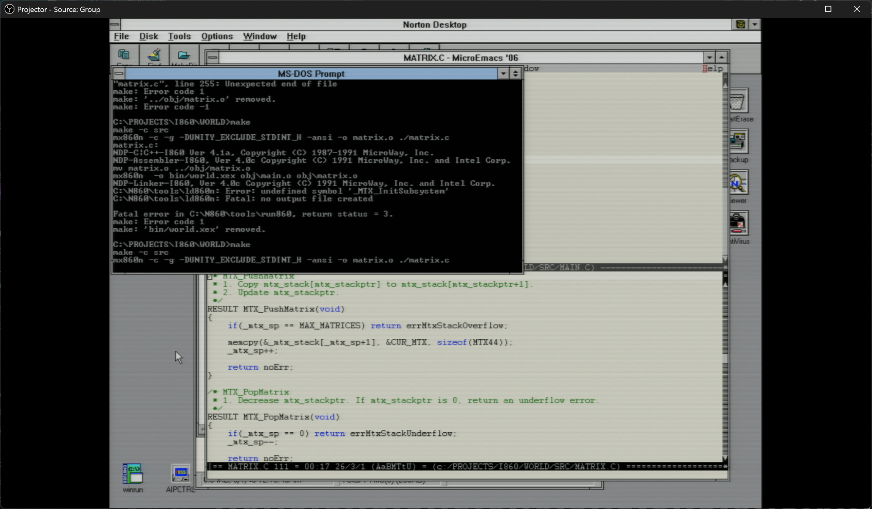
Task: Open the SmartErase trash can icon
Action: click(x=738, y=101)
